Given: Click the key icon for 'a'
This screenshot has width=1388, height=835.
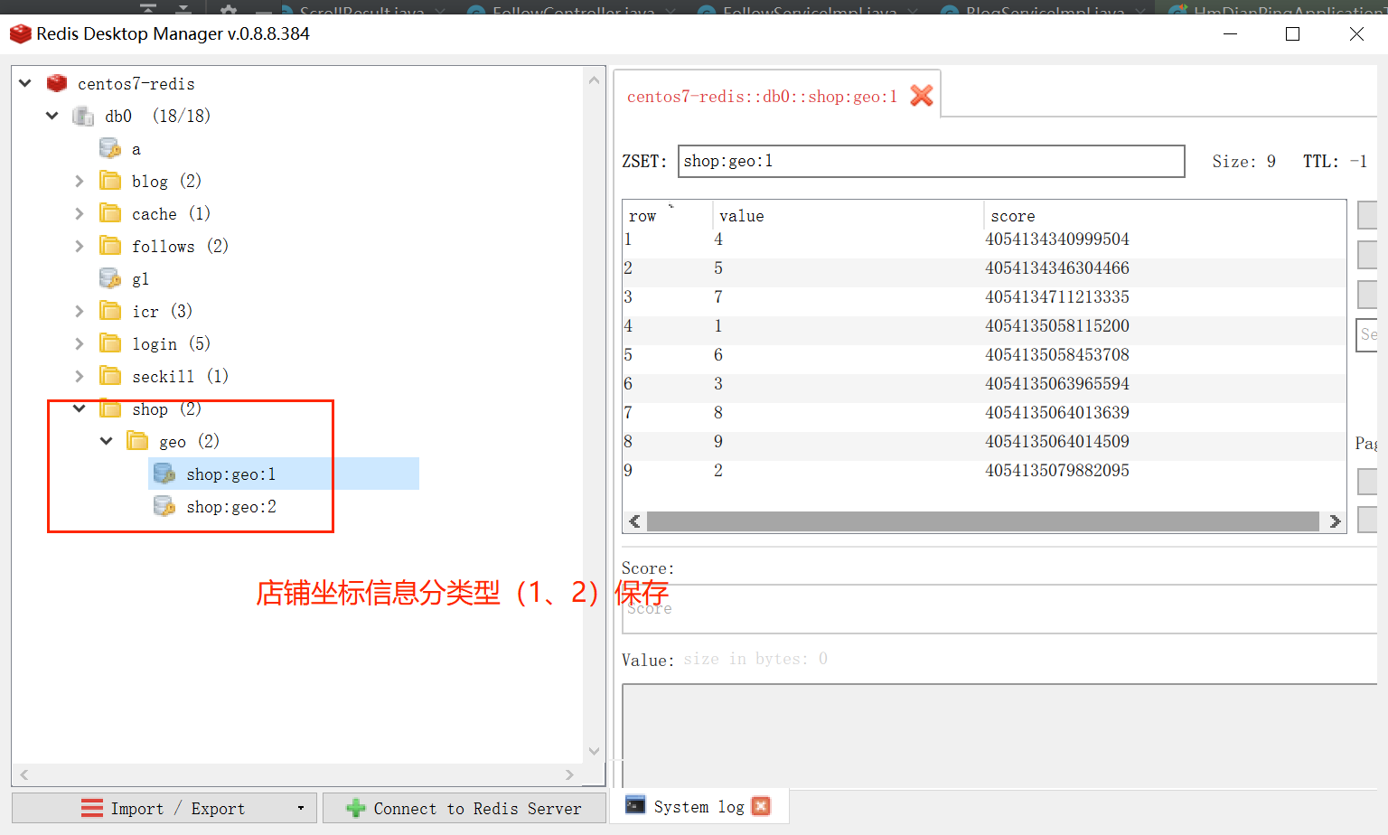Looking at the screenshot, I should 110,148.
